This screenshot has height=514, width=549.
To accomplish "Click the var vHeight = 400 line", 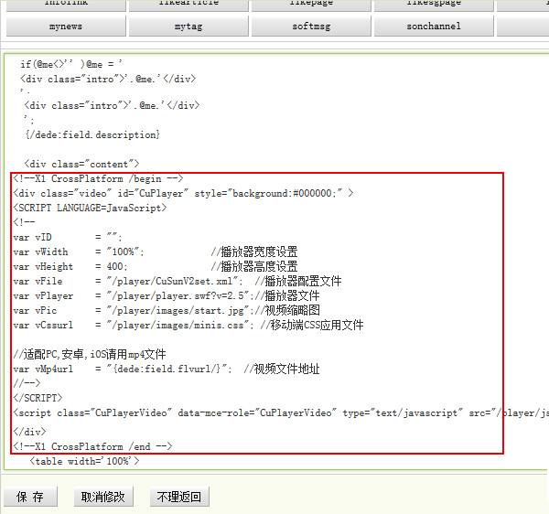I will (156, 267).
